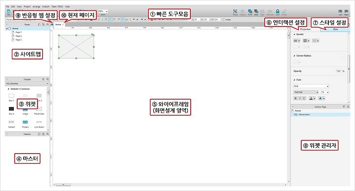Switch to the Style tab

pos(335,29)
